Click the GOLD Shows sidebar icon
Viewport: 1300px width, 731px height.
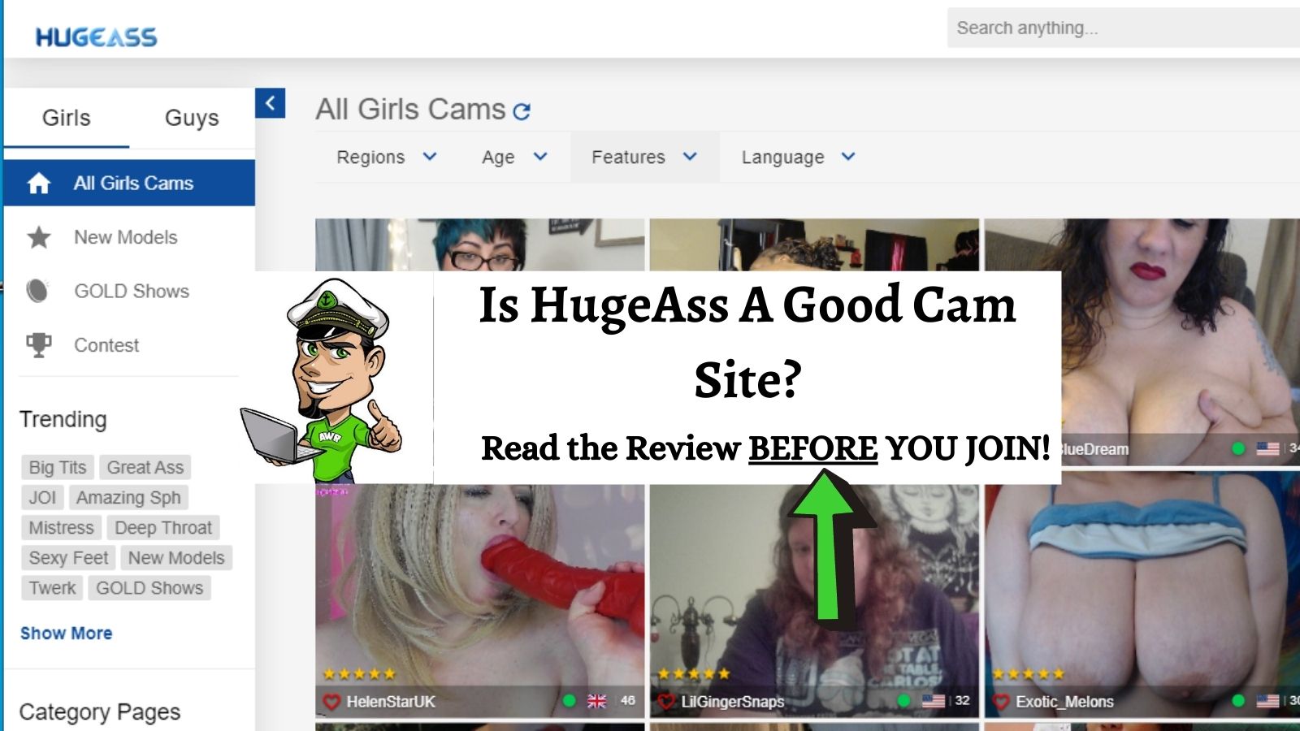(38, 291)
